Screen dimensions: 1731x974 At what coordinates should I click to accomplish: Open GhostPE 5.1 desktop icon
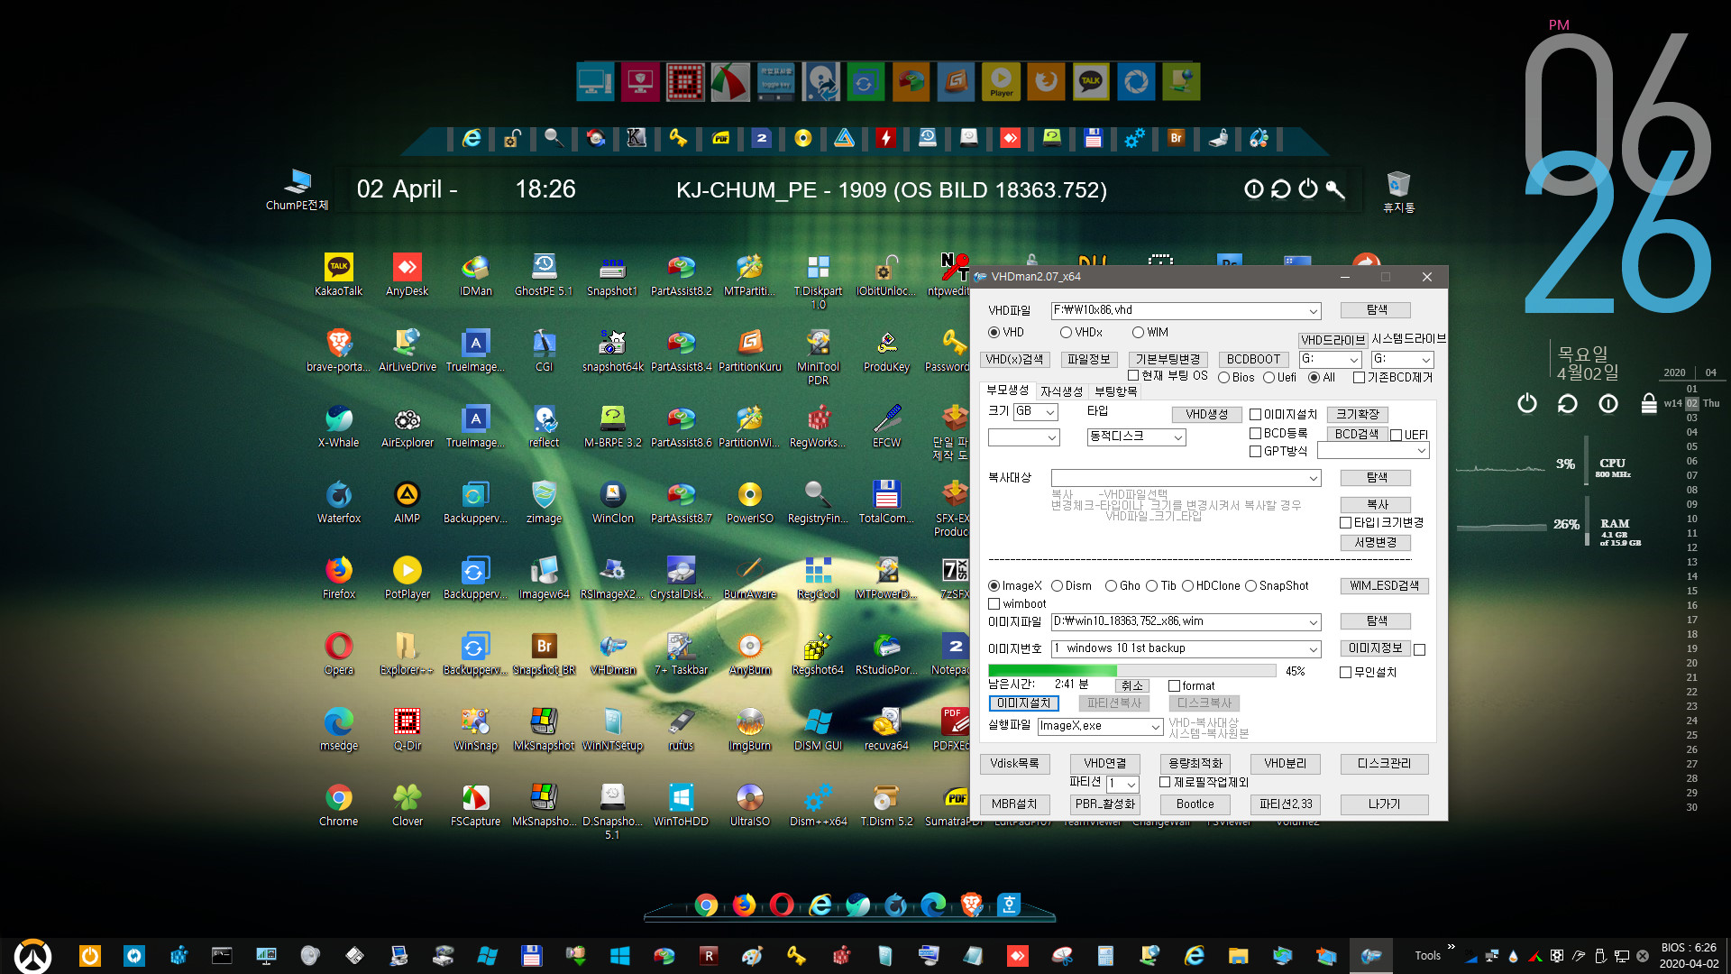pos(544,274)
